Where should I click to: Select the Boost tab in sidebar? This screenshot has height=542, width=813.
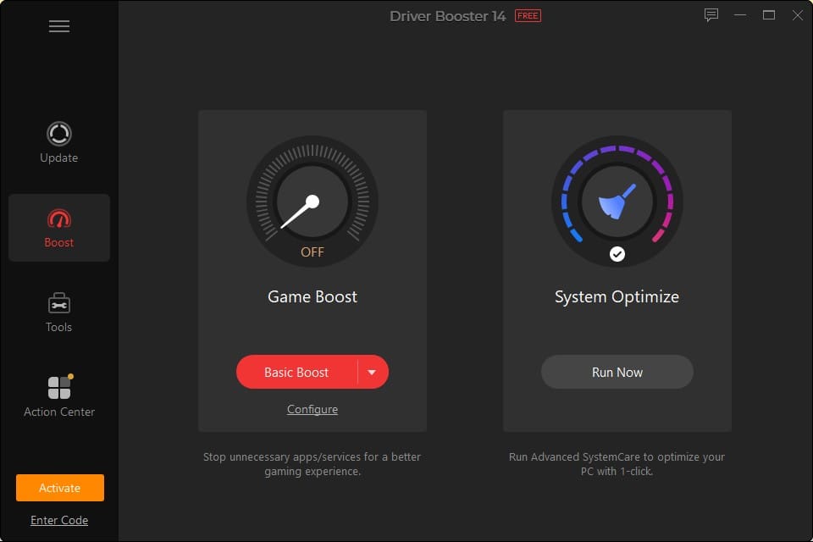tap(59, 228)
